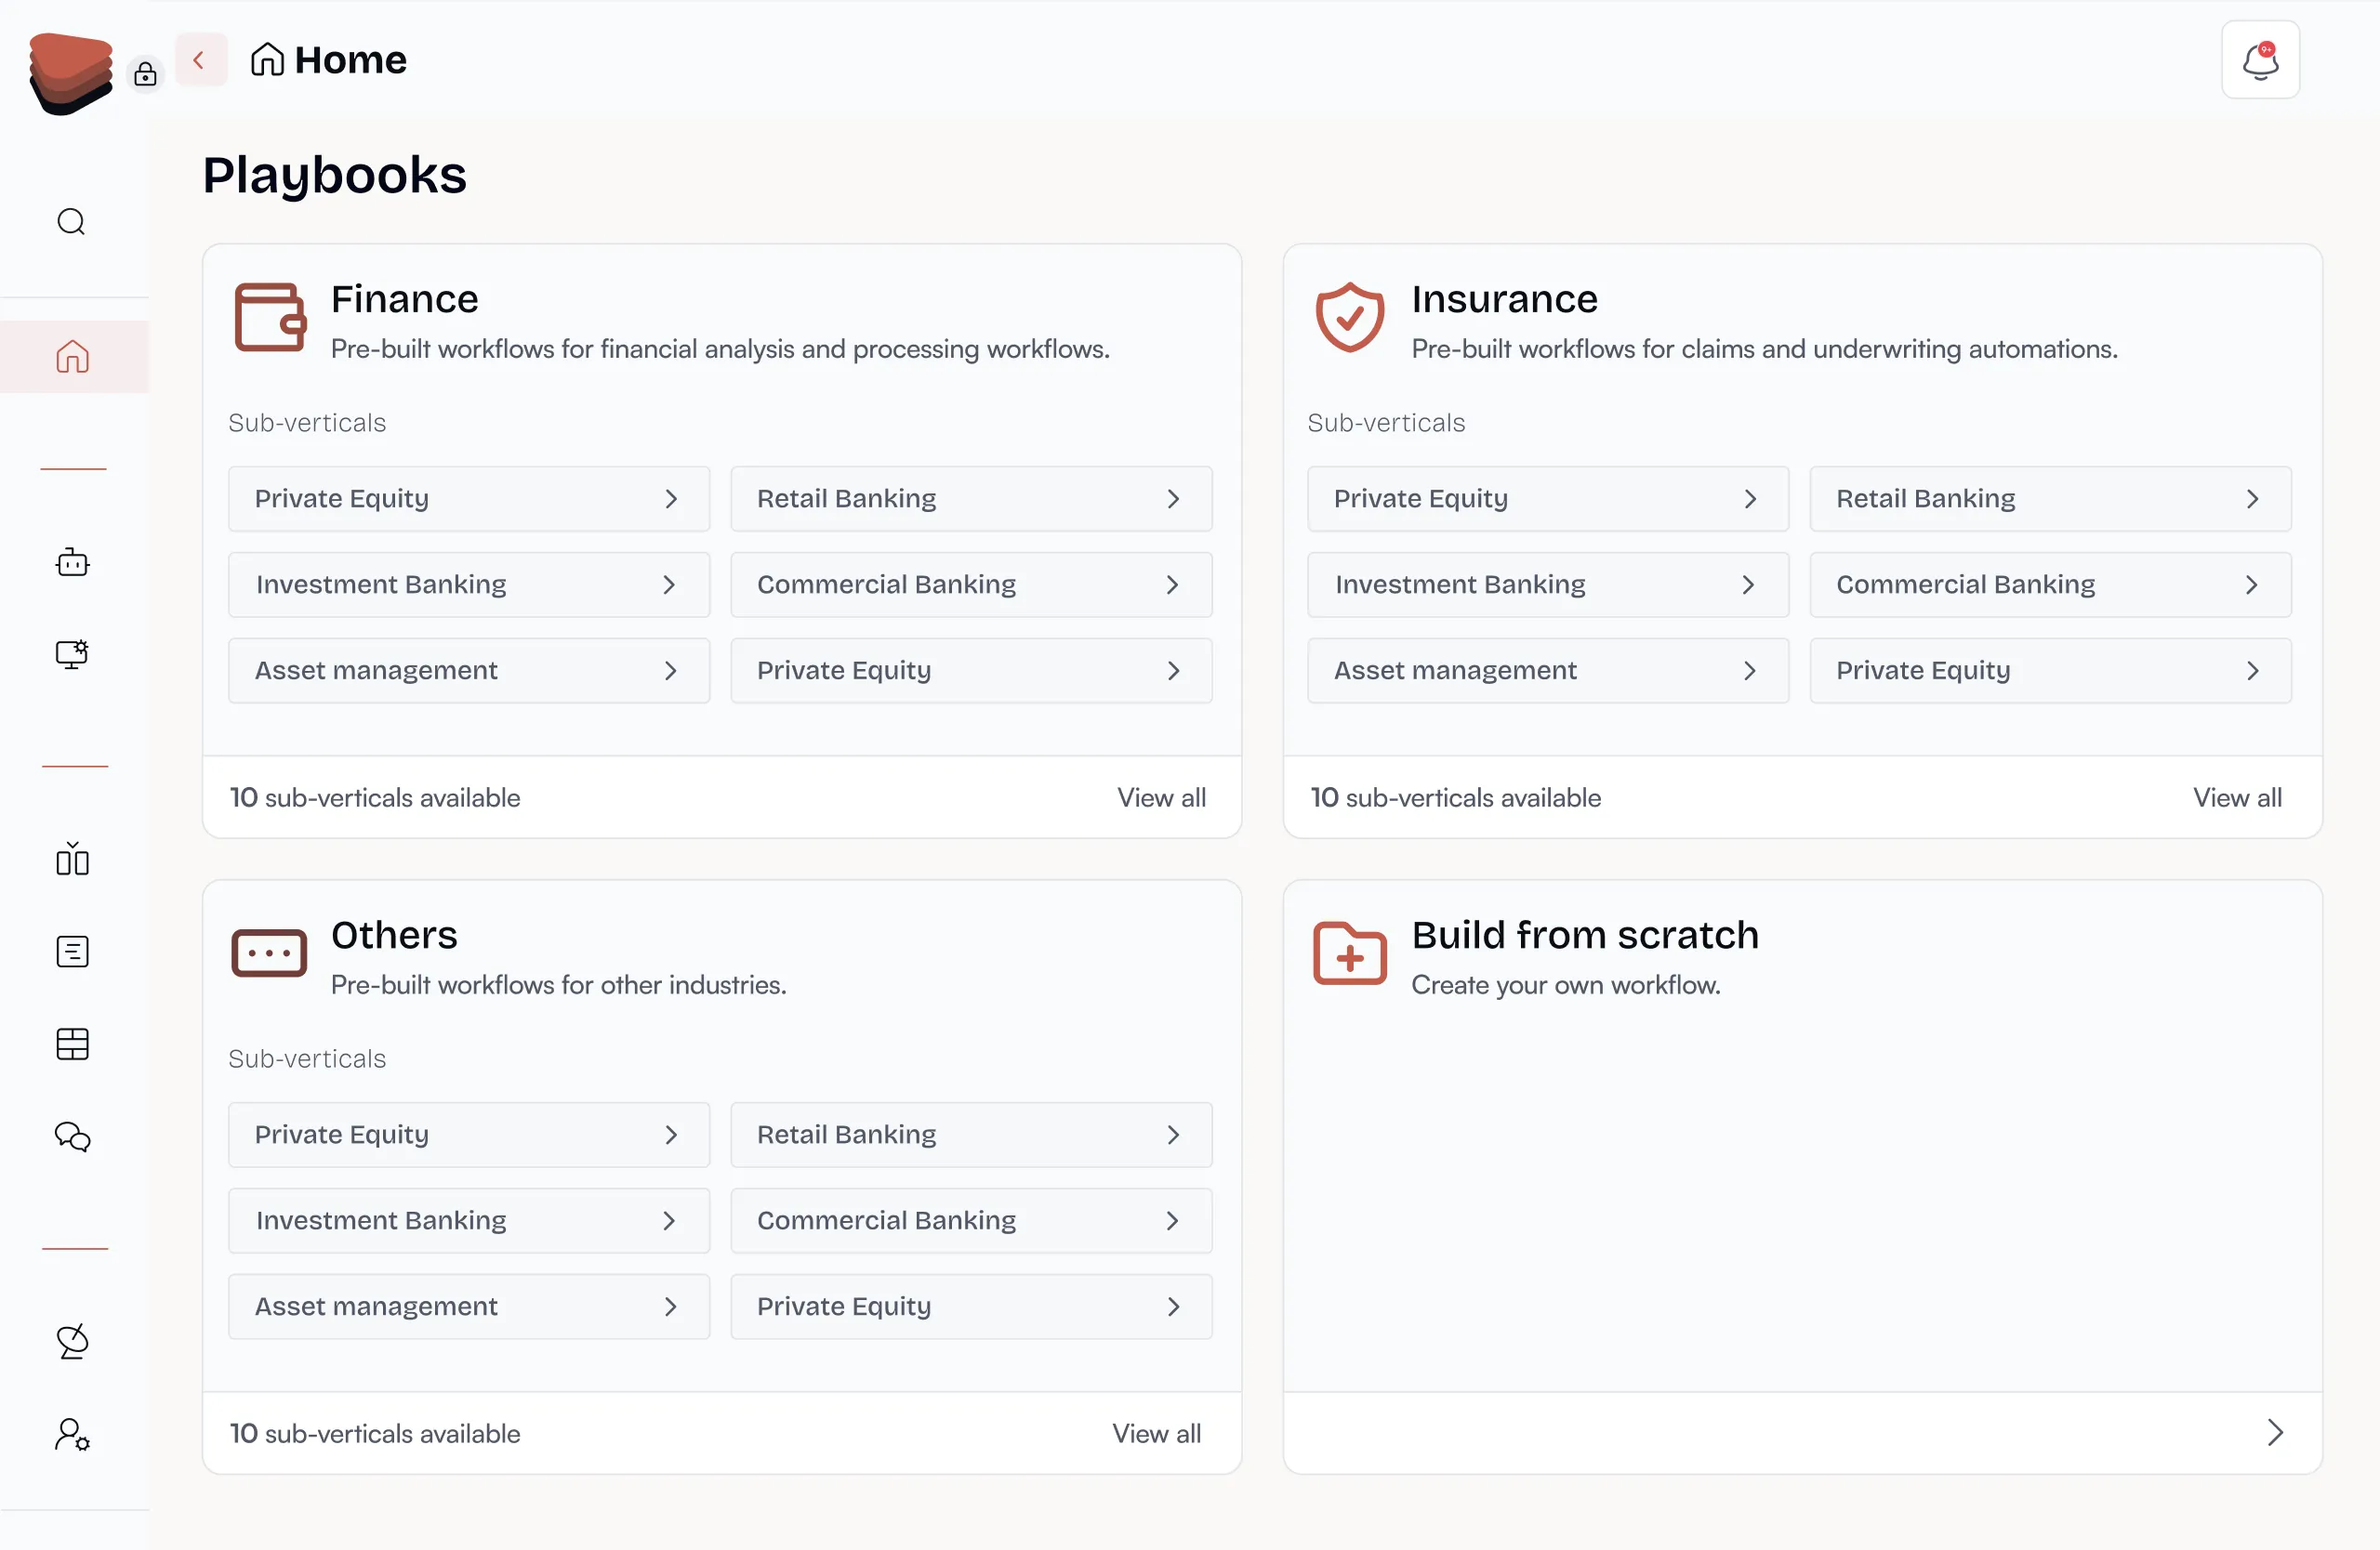Viewport: 2380px width, 1550px height.
Task: Click the back arrow button
Action: coord(200,60)
